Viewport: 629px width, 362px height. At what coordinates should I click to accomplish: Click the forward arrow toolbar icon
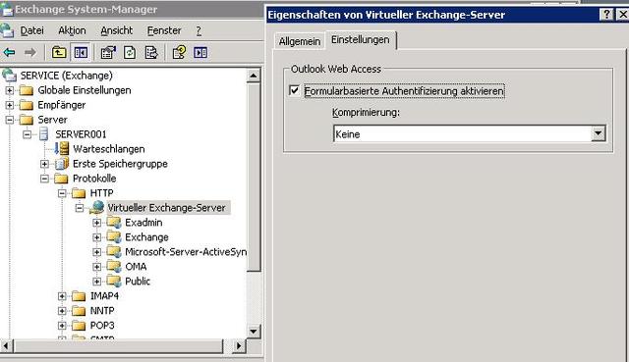[x=30, y=52]
